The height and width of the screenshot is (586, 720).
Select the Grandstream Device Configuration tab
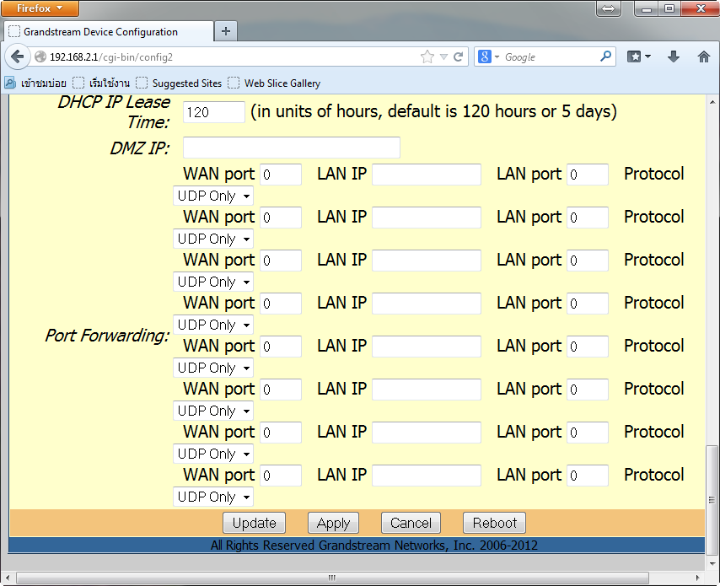109,32
